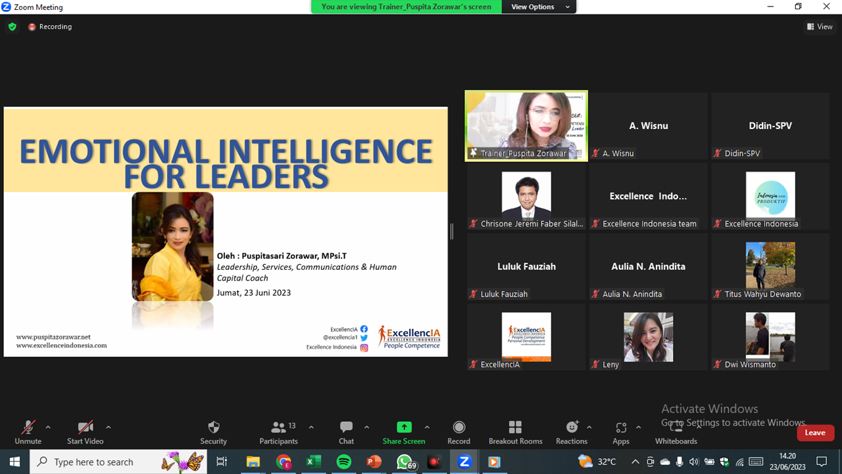Screen dimensions: 842x474
Task: Unmute the microphone in Zoom toolbar
Action: pyautogui.click(x=28, y=433)
